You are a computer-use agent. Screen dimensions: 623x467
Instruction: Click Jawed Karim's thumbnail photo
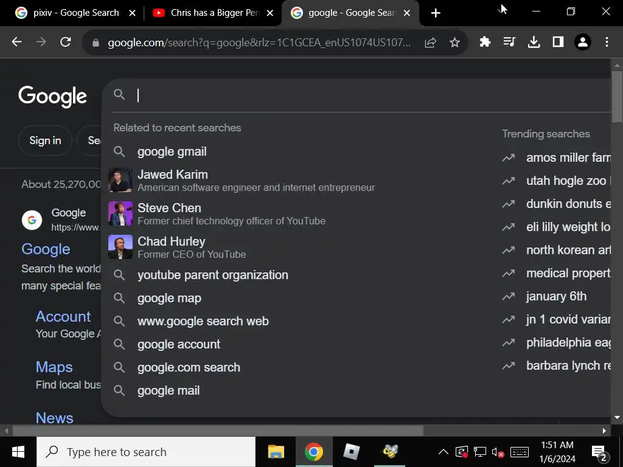pyautogui.click(x=120, y=180)
